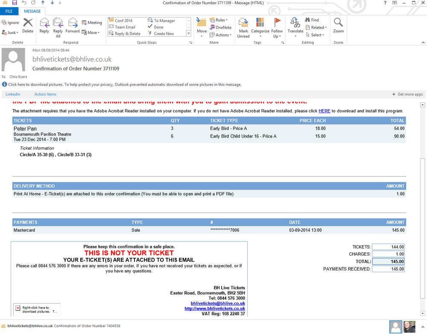Viewport: 427px width, 334px height.
Task: Customize Quick Access Toolbar dropdown
Action: [60, 3]
